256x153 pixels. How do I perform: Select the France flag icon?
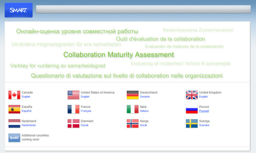pyautogui.click(x=73, y=109)
